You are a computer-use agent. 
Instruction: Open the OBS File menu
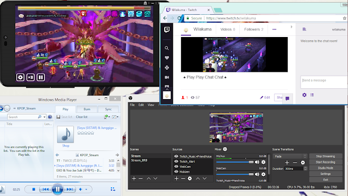coord(132,105)
